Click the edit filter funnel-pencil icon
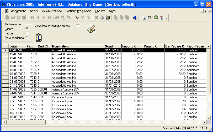The width and height of the screenshot is (213, 132). [77, 17]
